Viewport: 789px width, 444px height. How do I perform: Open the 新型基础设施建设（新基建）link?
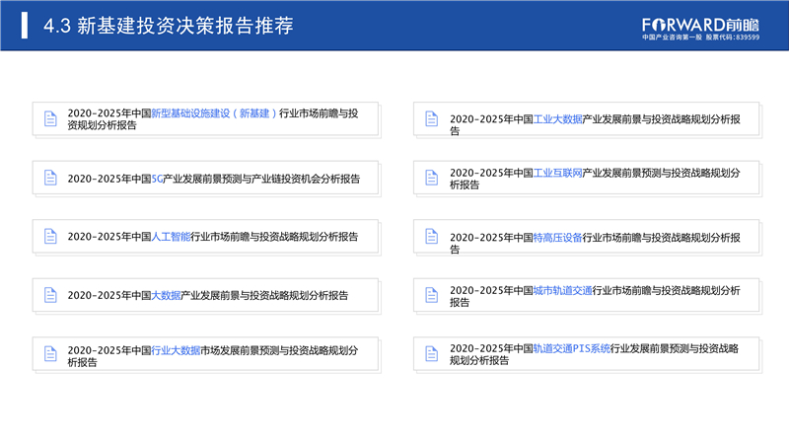pos(214,113)
